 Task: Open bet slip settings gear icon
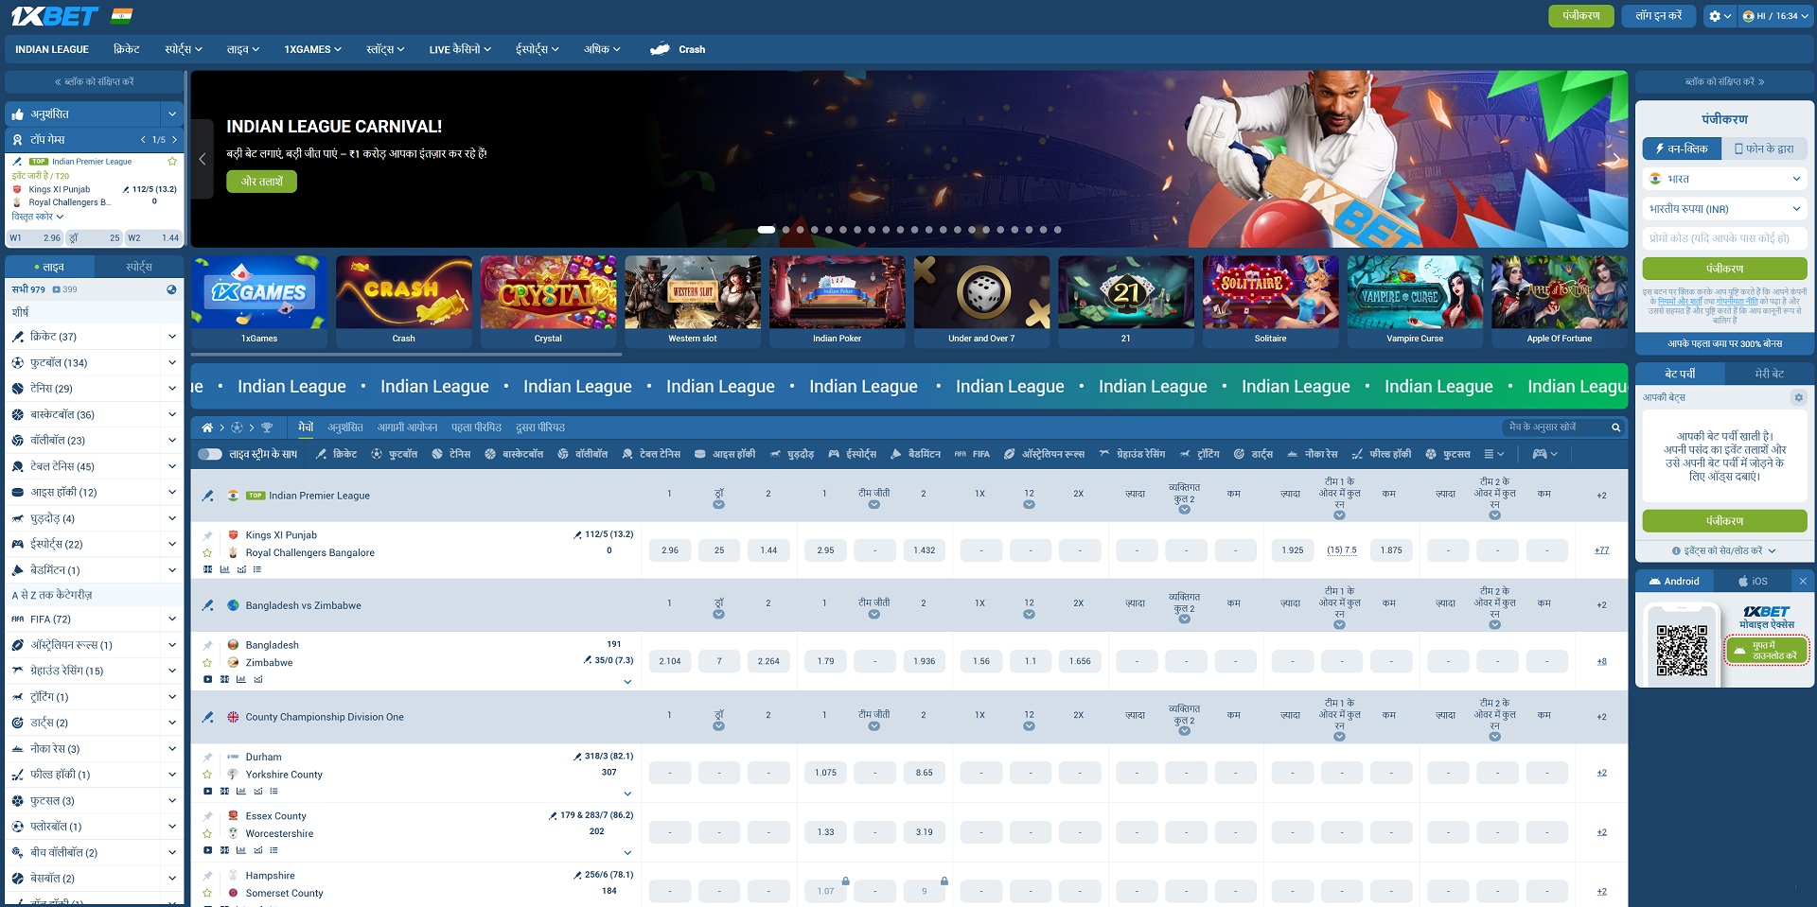click(1799, 397)
